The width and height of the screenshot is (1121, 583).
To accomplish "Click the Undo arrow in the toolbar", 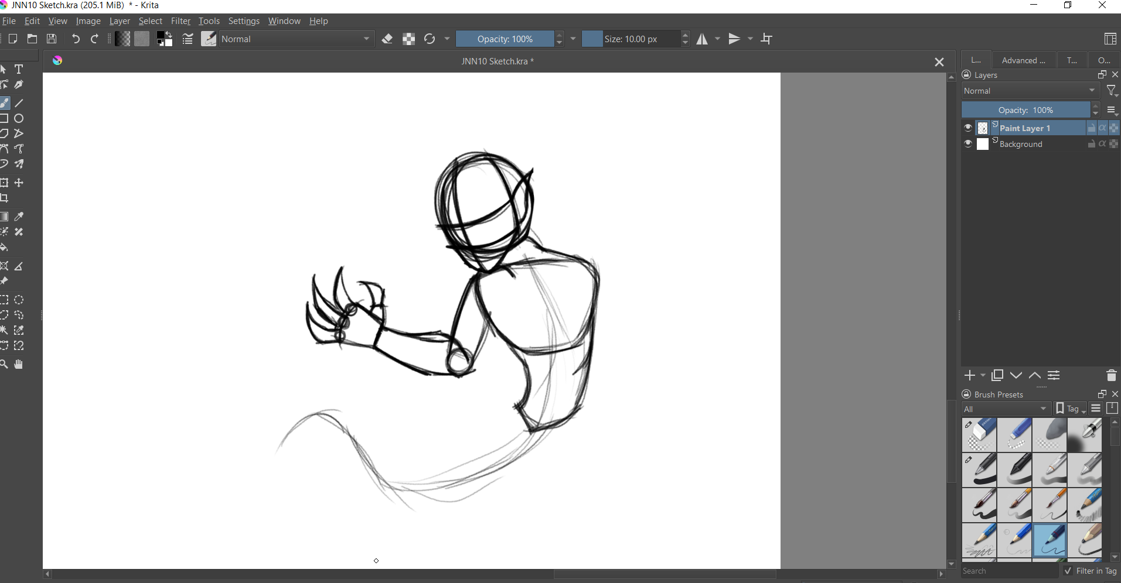I will click(75, 39).
